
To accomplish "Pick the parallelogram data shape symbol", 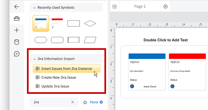I will pos(90,40).
